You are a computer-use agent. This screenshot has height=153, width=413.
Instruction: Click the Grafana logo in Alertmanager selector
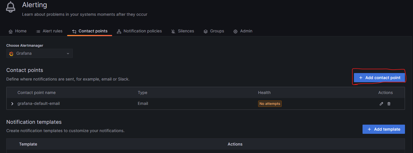point(11,54)
